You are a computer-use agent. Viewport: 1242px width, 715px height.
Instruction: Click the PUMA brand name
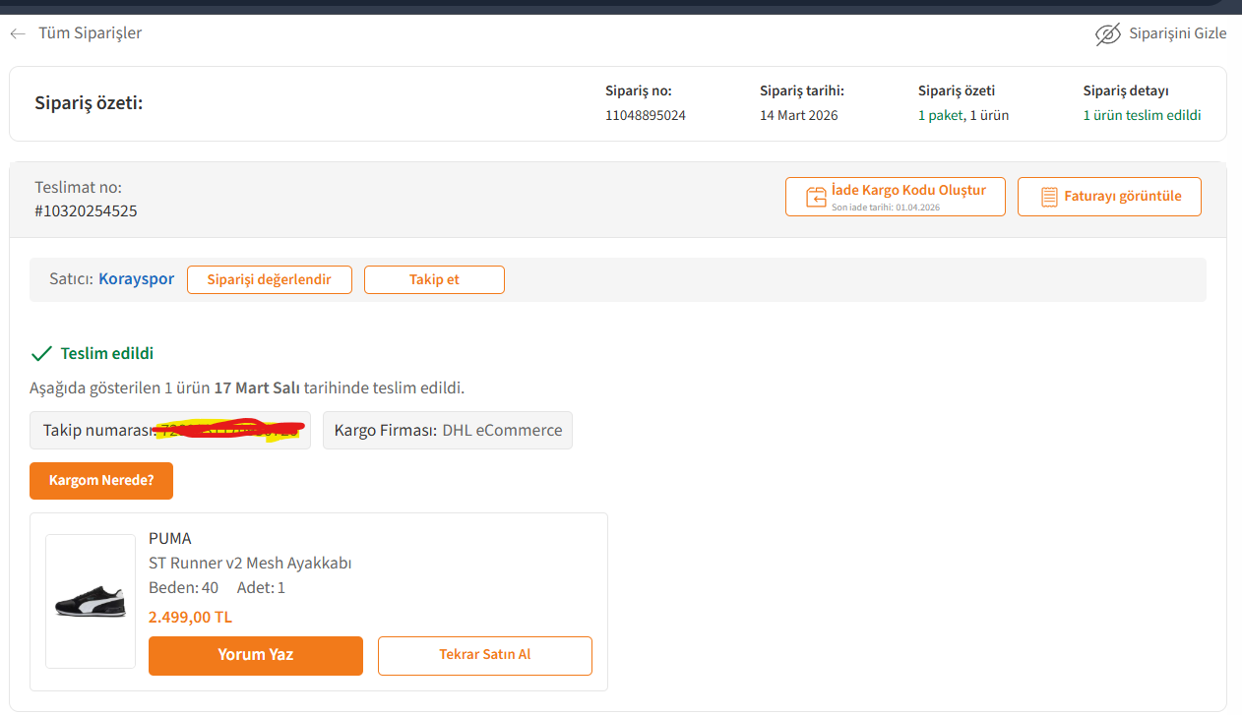tap(170, 539)
